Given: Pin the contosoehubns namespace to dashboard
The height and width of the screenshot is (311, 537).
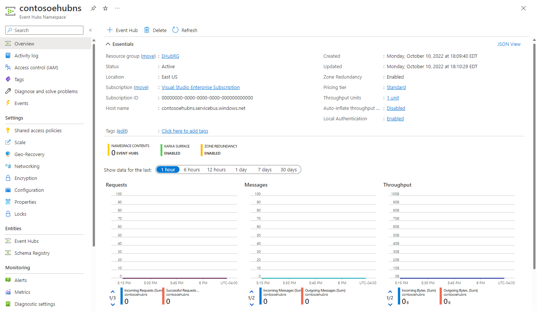Looking at the screenshot, I should click(93, 8).
